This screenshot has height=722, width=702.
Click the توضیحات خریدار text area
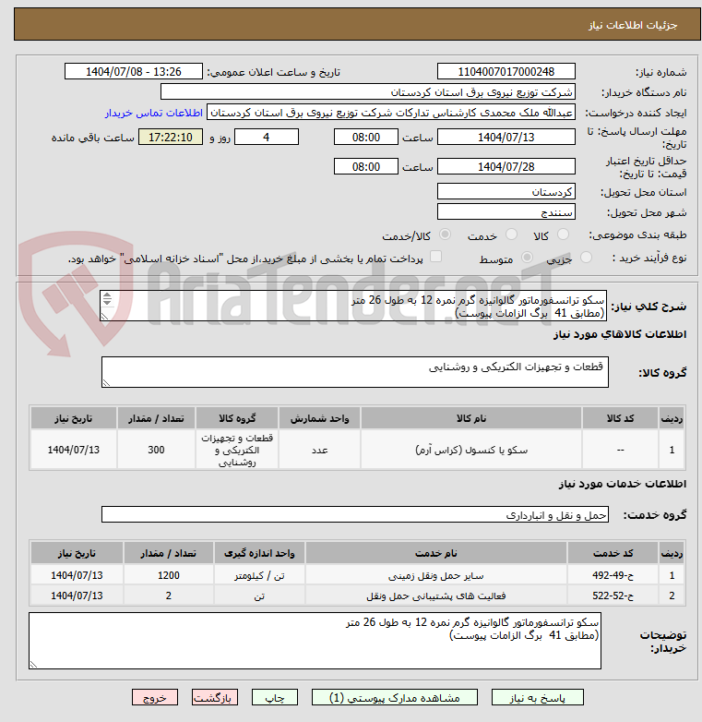(x=315, y=641)
